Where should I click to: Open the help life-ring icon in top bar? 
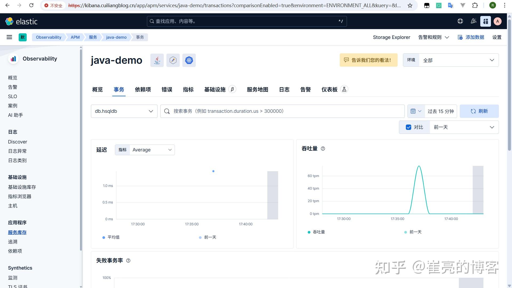point(460,21)
